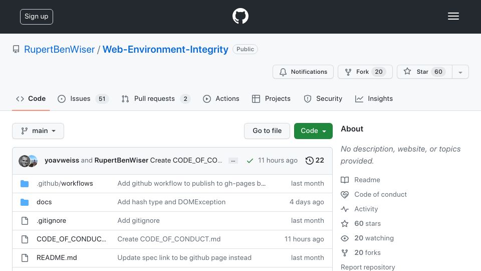Open the Projects tab

271,99
